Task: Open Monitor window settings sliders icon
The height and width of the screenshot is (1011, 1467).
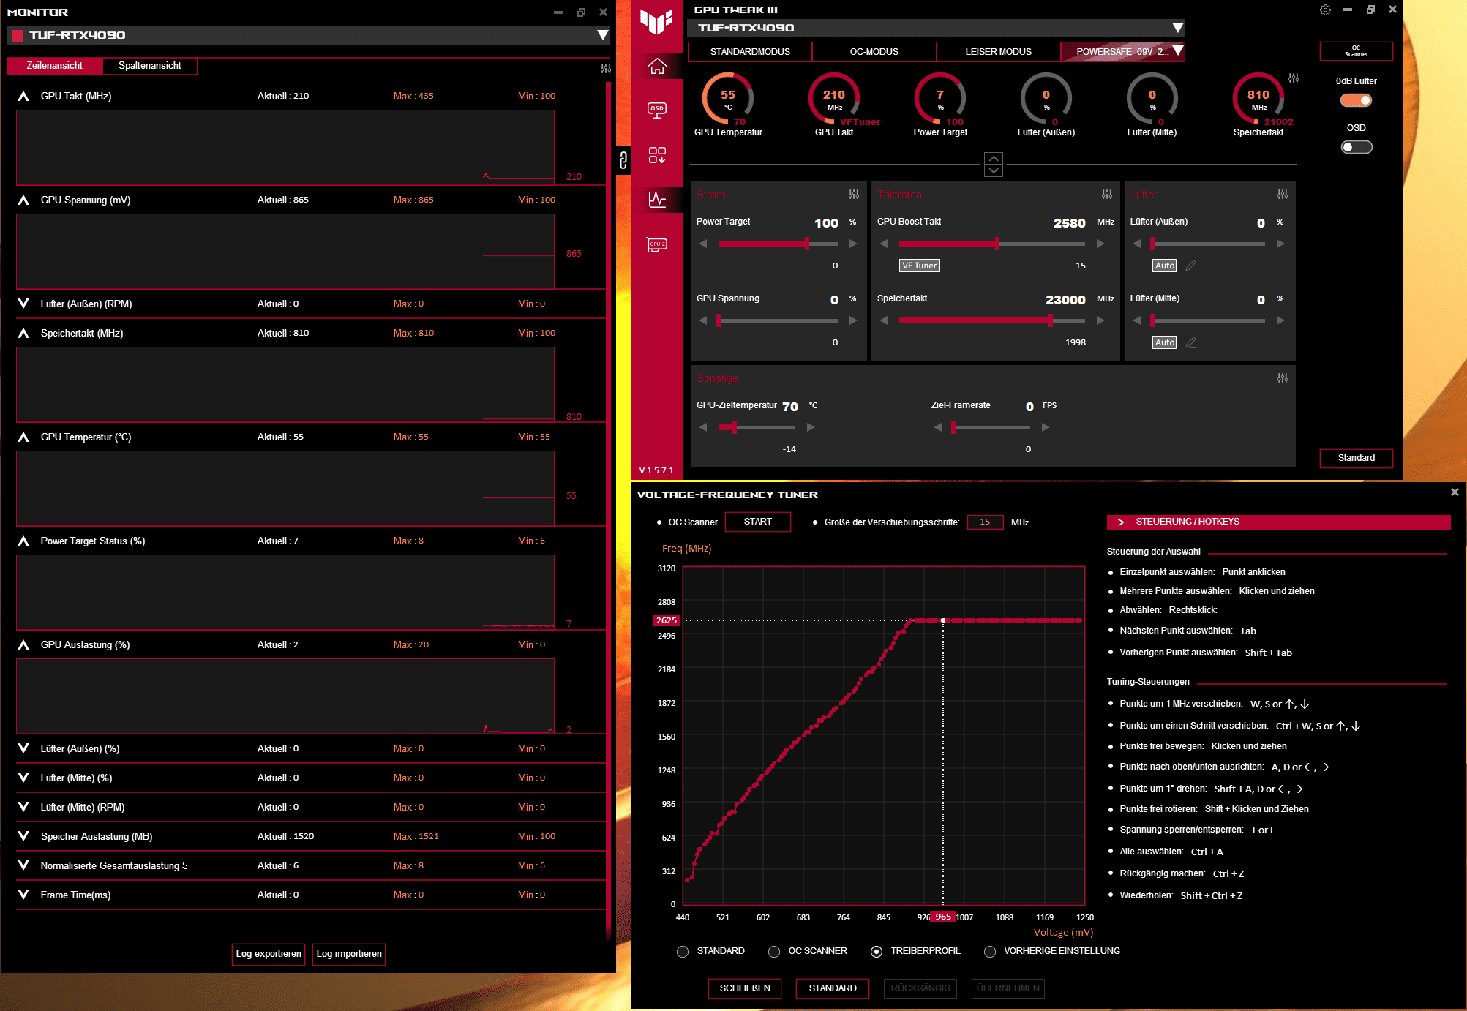Action: pyautogui.click(x=606, y=68)
